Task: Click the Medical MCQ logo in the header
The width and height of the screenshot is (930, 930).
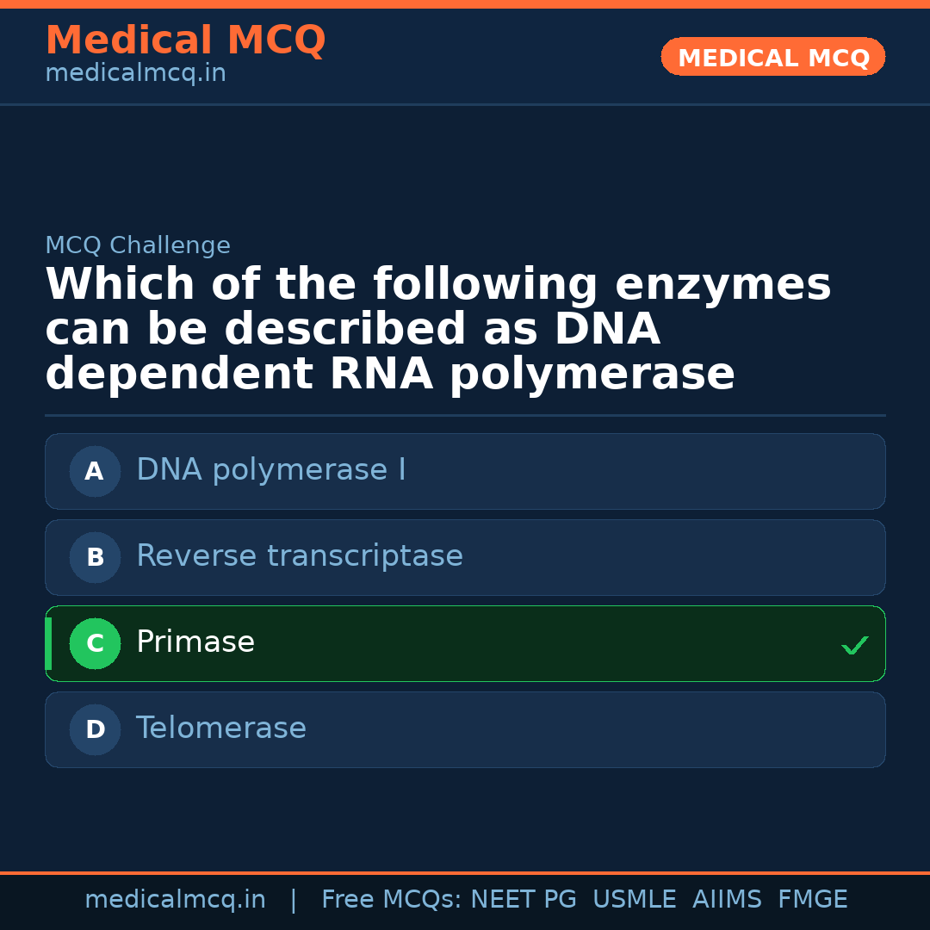Action: click(x=185, y=40)
